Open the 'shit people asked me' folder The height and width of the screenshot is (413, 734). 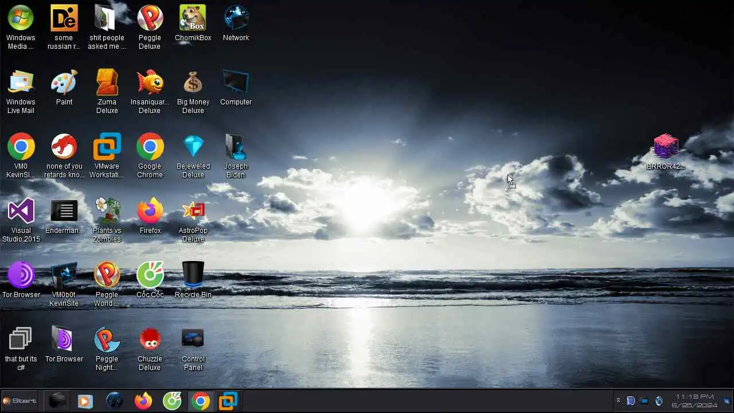[x=107, y=27]
